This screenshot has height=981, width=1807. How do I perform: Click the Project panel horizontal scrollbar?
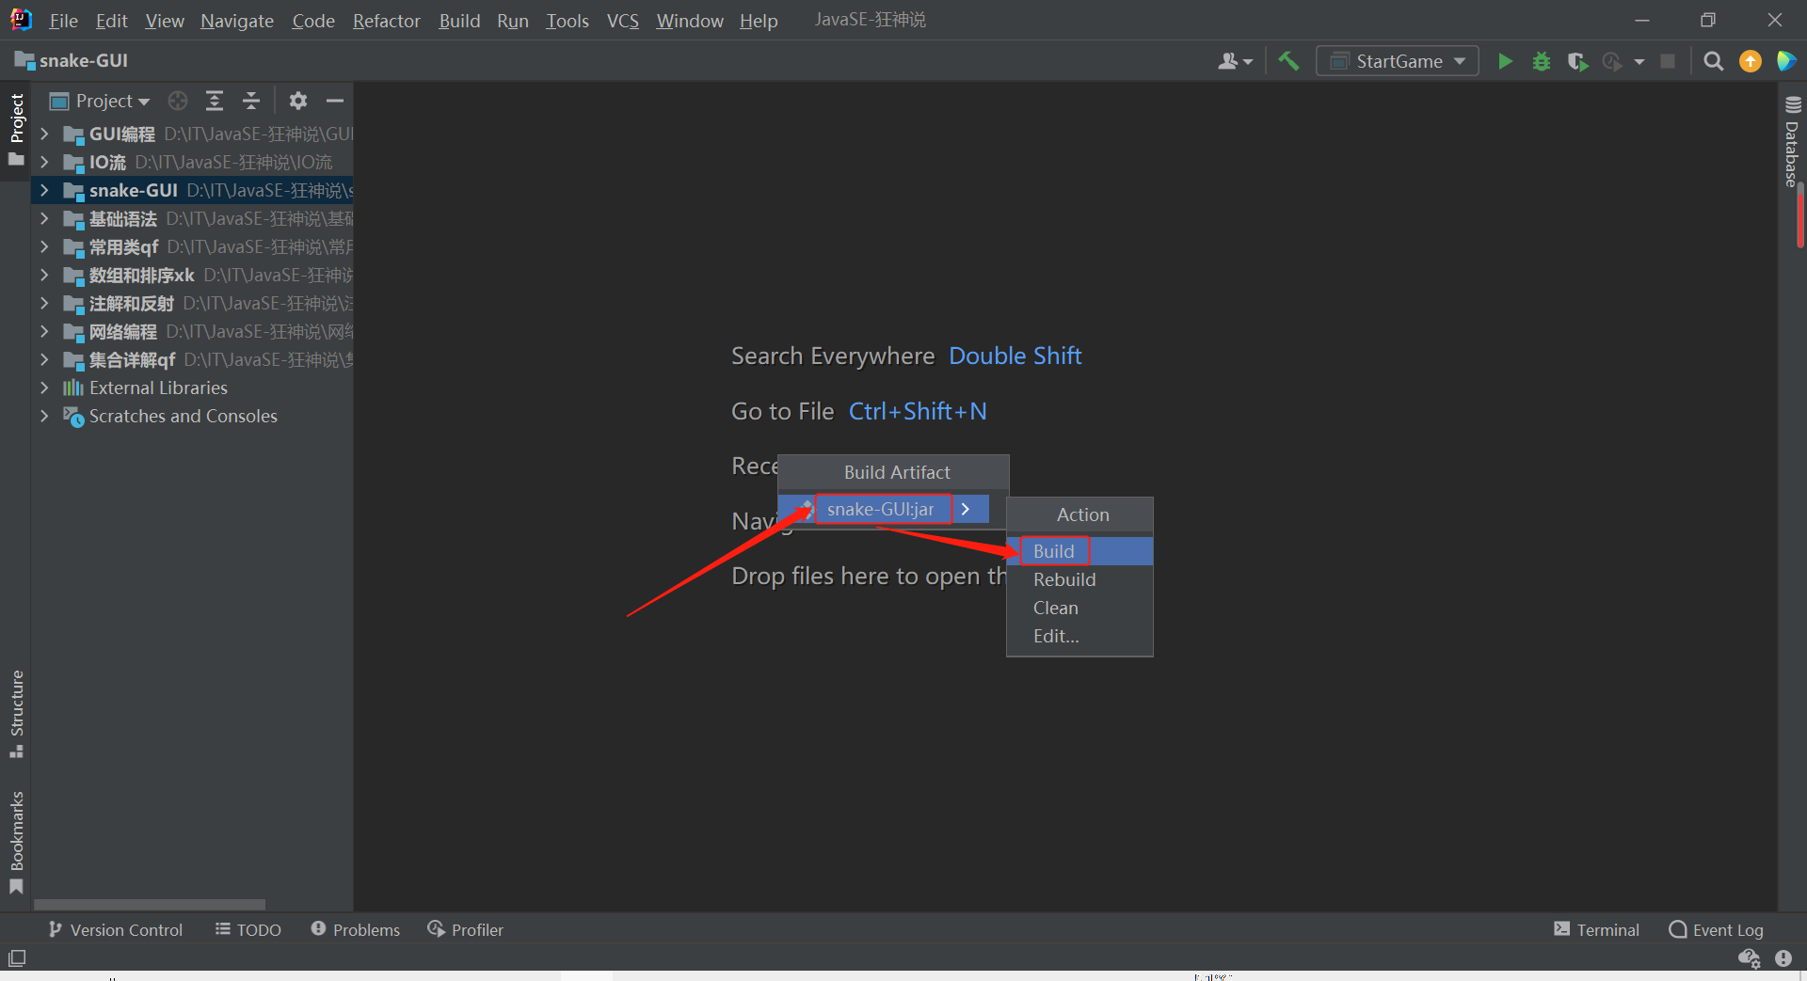click(x=150, y=905)
